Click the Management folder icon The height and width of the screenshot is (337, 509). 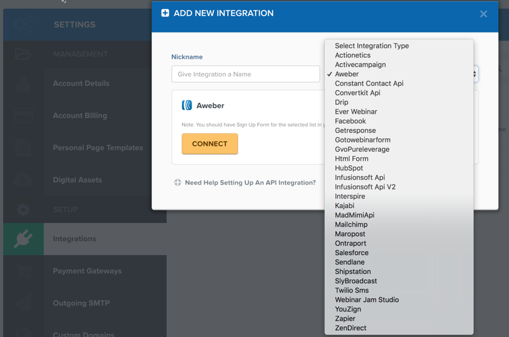[x=23, y=53]
